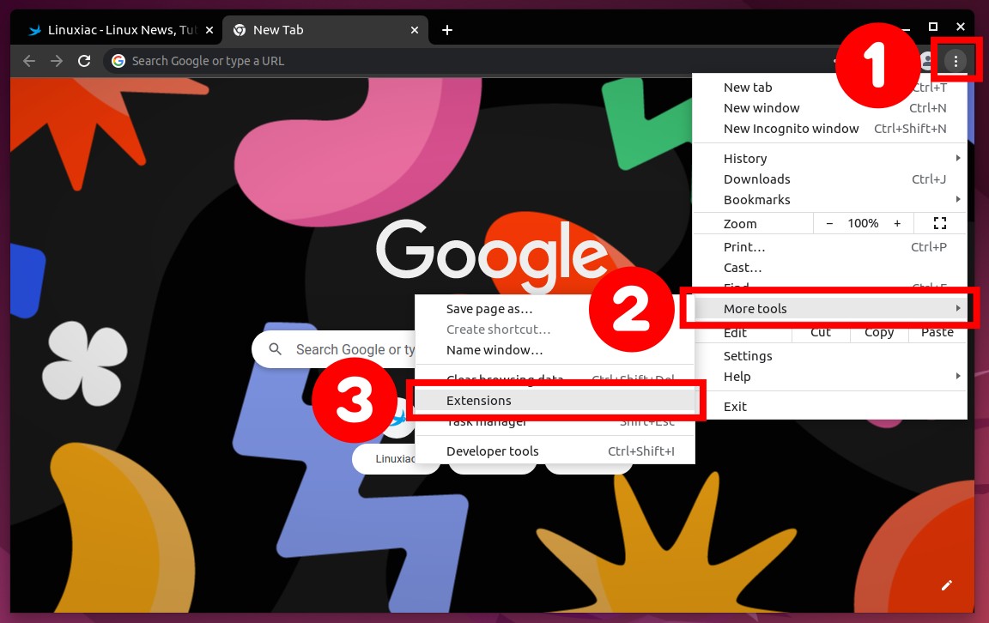Click the Paste option in the Edit row
The height and width of the screenshot is (623, 989).
937,332
